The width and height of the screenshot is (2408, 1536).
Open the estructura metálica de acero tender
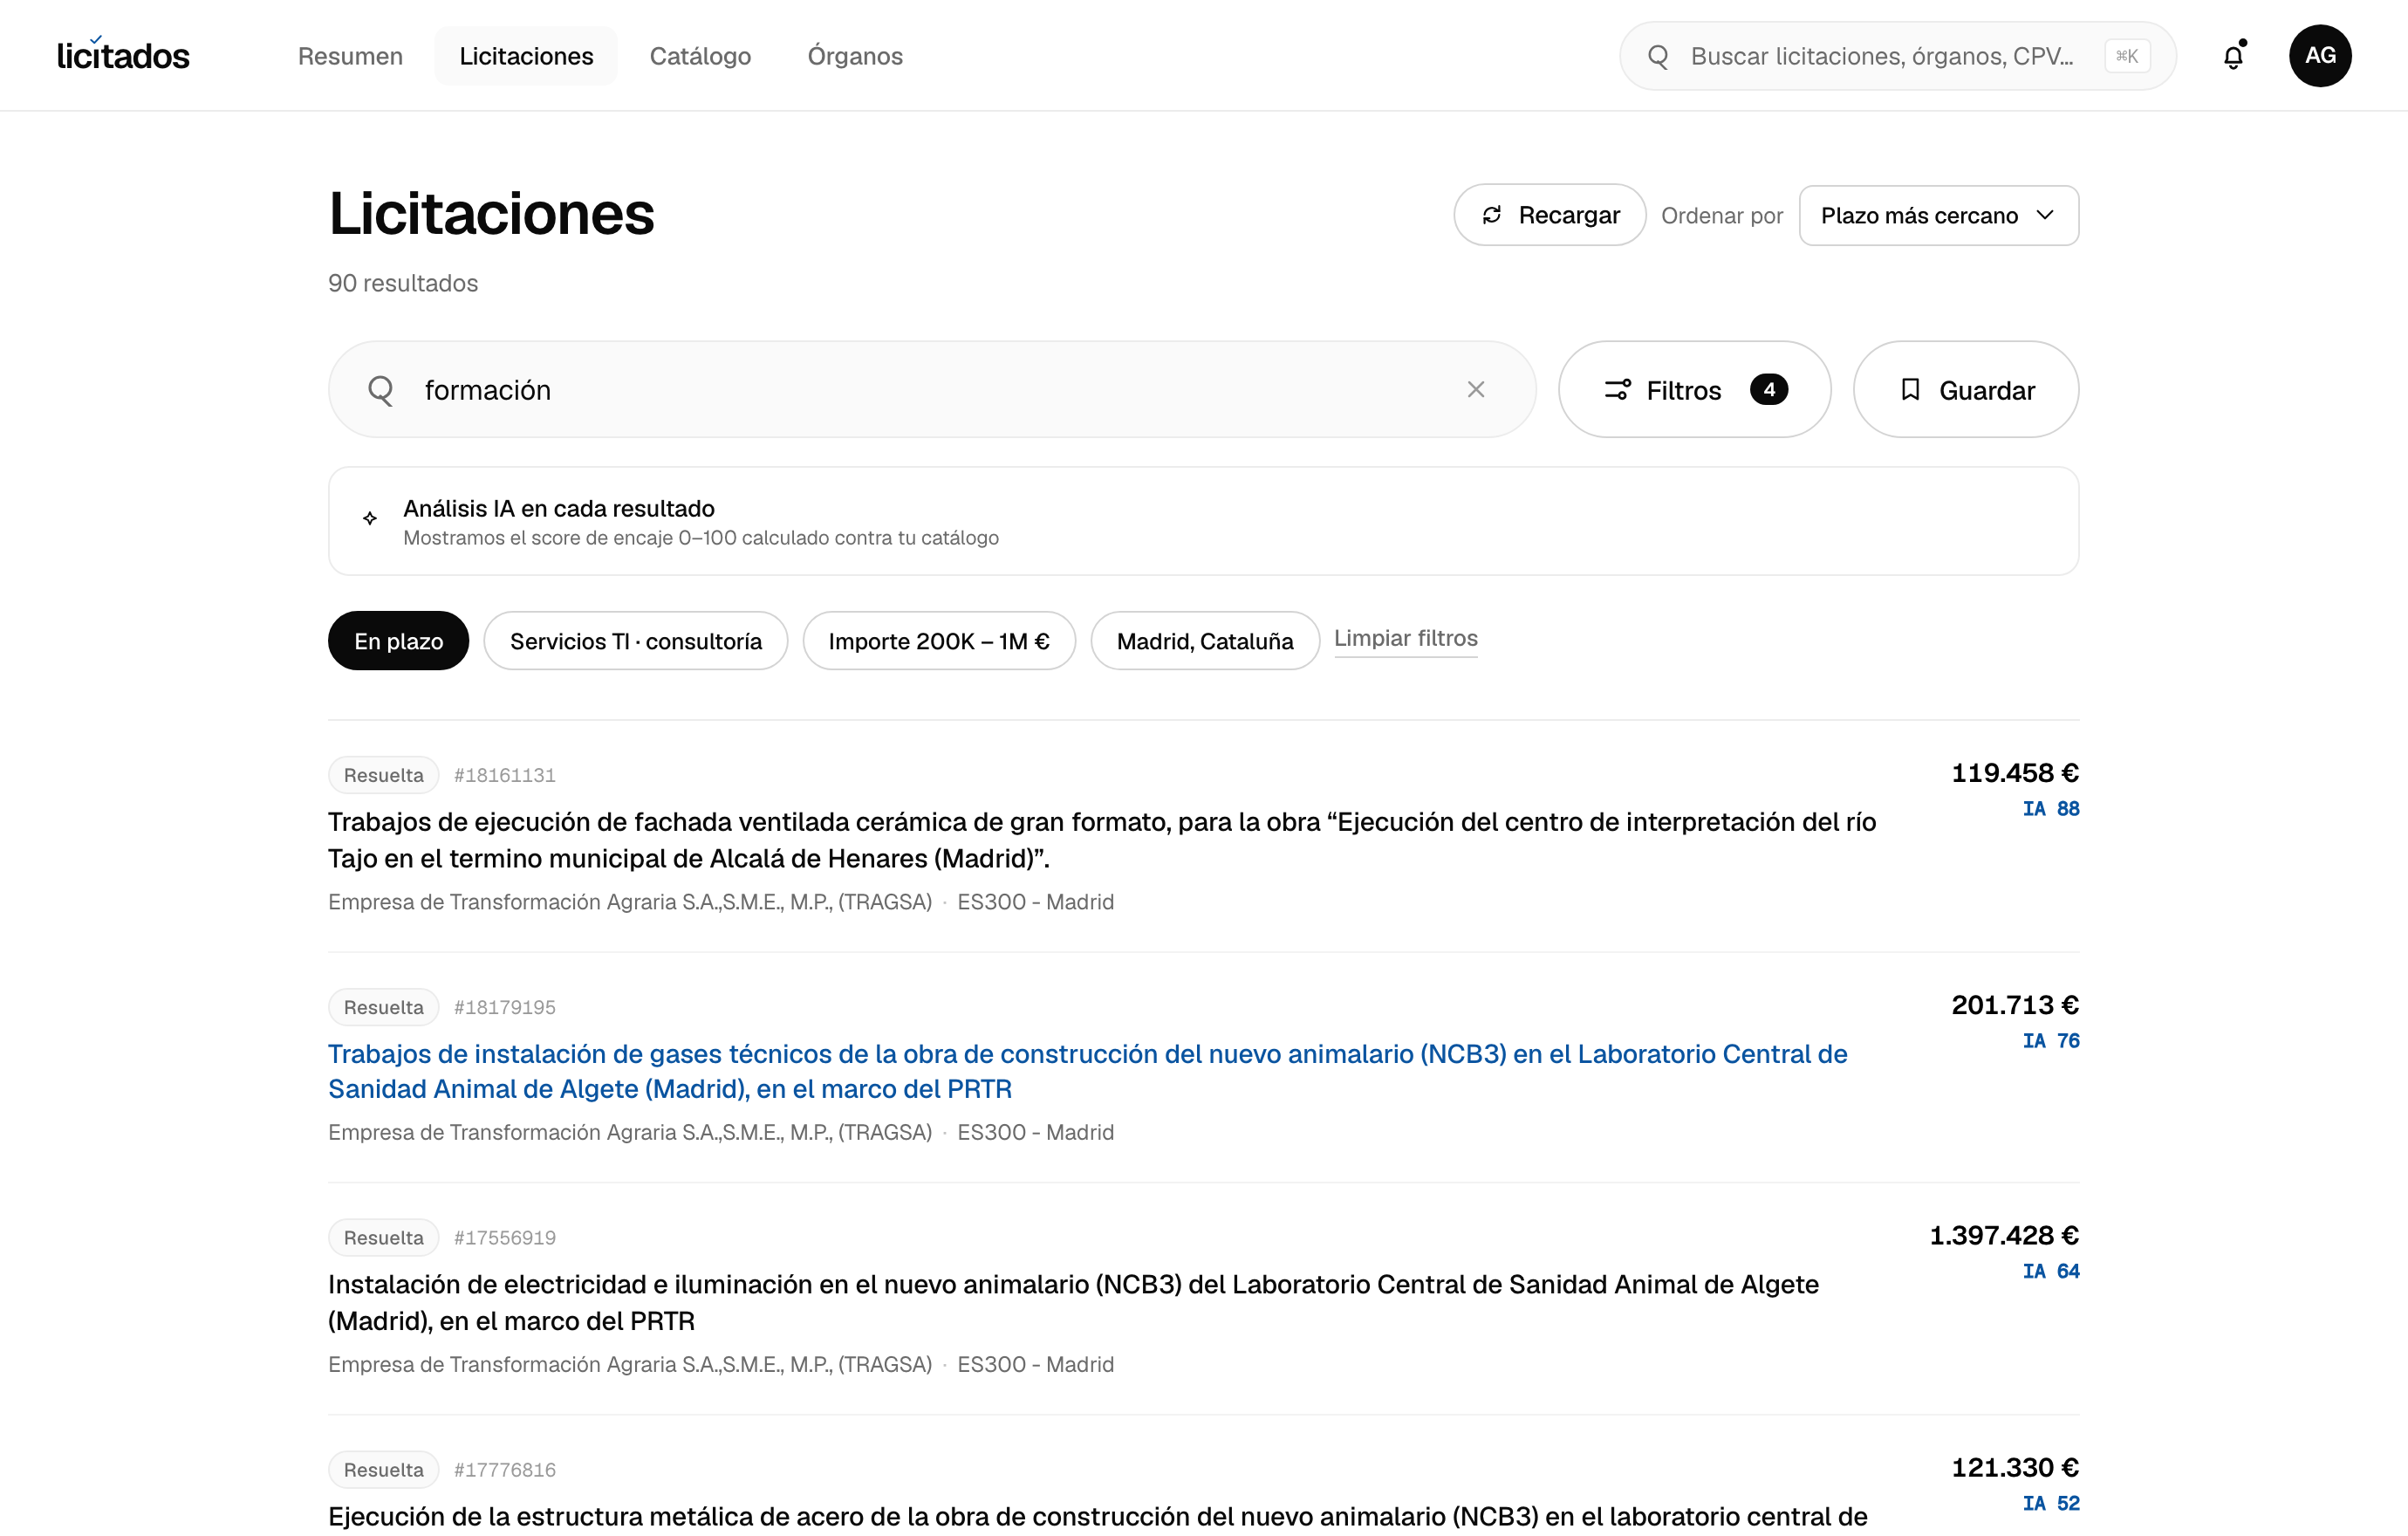pyautogui.click(x=1098, y=1516)
